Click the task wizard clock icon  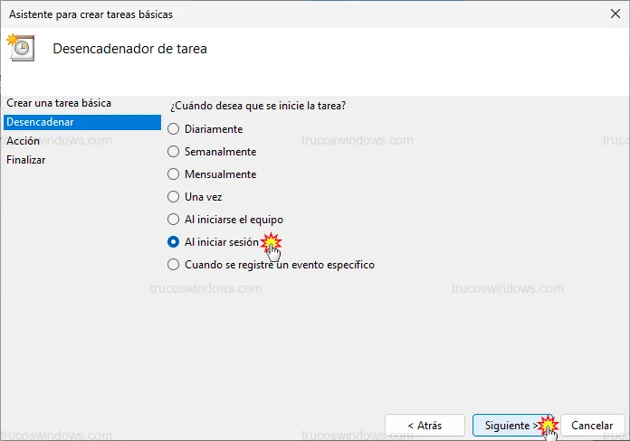20,48
